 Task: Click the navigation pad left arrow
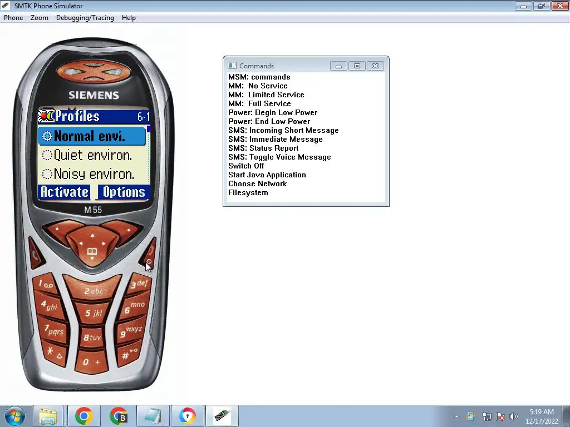coord(81,244)
